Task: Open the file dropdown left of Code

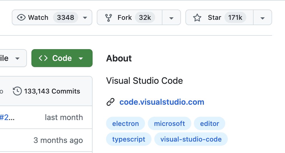Action: tap(11, 58)
